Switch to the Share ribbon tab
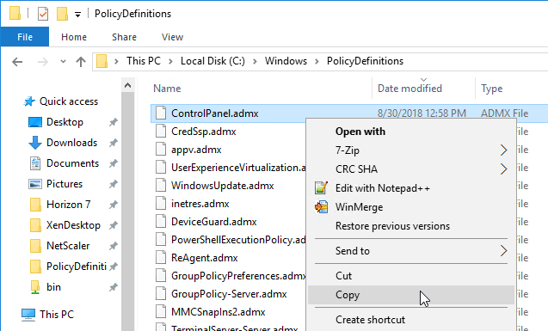 coord(124,37)
